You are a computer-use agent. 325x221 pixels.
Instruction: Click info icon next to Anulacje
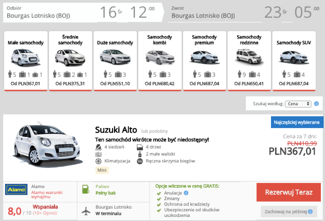click(x=186, y=193)
